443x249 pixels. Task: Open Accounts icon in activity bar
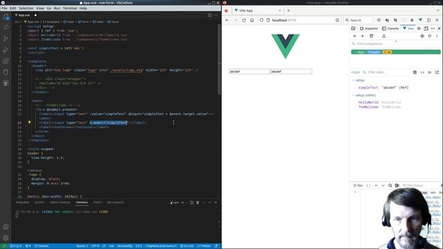click(6, 227)
